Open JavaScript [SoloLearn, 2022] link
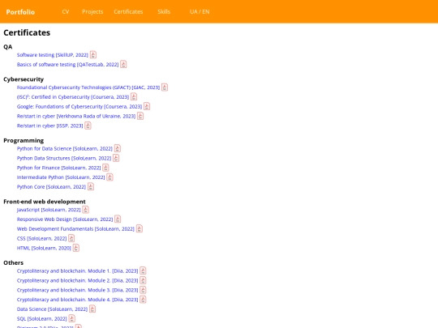438x328 pixels. point(49,210)
